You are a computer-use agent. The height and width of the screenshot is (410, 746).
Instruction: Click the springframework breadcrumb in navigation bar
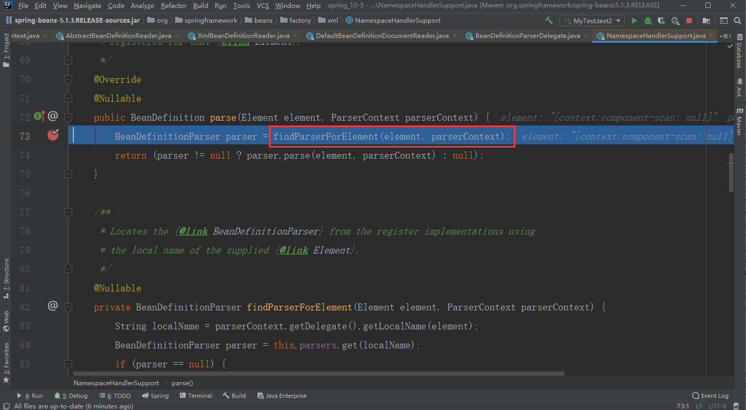click(x=206, y=21)
